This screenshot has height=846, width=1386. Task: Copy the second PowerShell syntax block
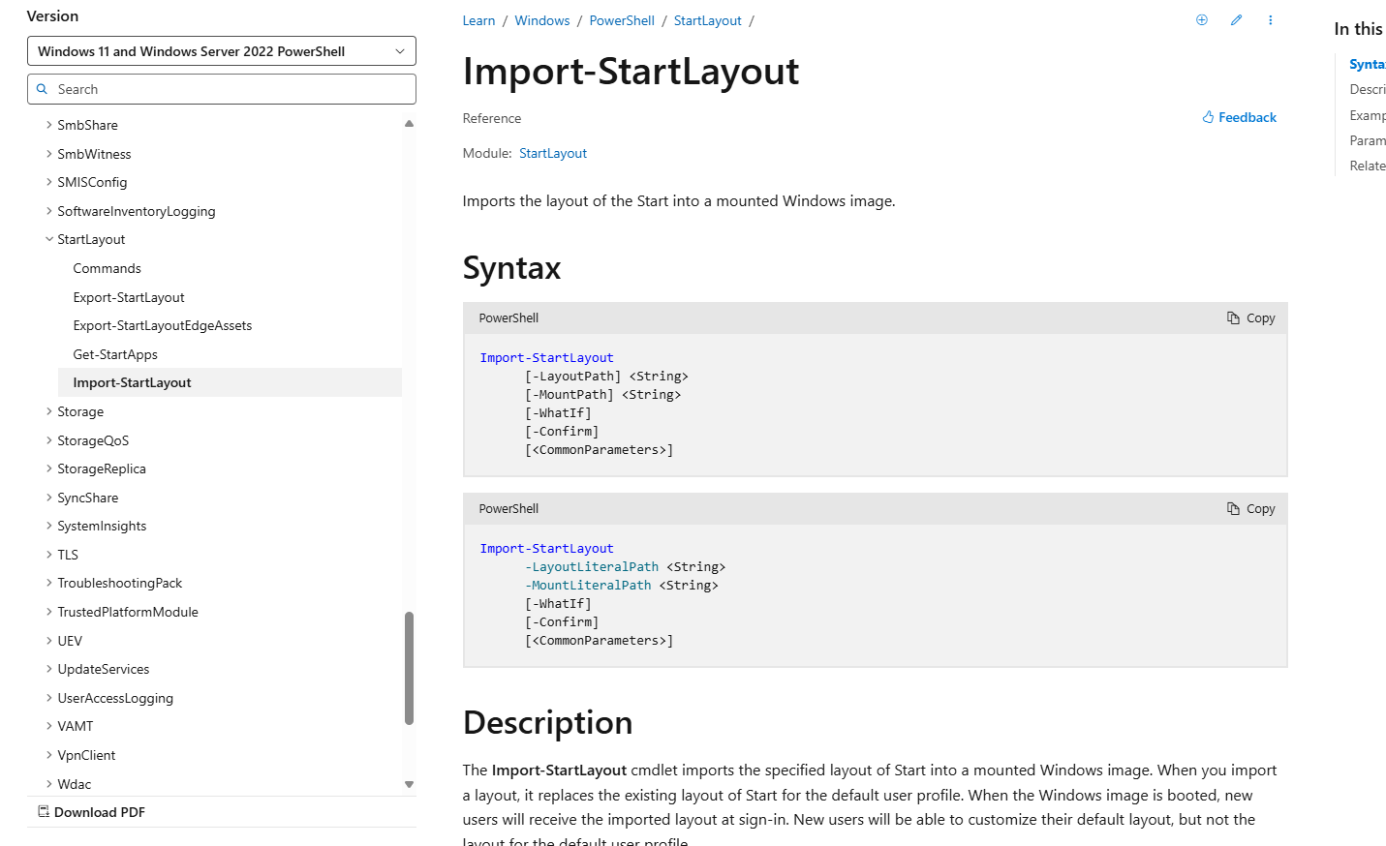pyautogui.click(x=1250, y=509)
